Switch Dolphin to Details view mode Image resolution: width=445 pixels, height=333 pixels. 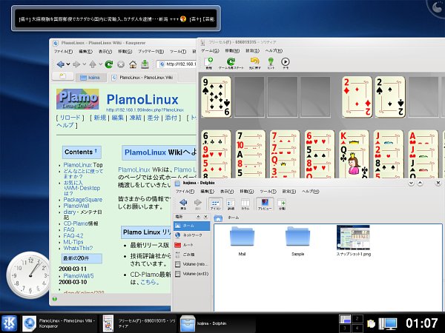click(231, 204)
